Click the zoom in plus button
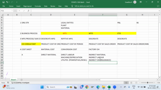Screen dimensions: 161x90 [155, 83]
